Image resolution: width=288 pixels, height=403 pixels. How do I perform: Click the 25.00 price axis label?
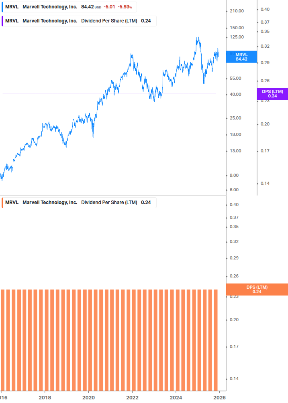[x=235, y=118]
